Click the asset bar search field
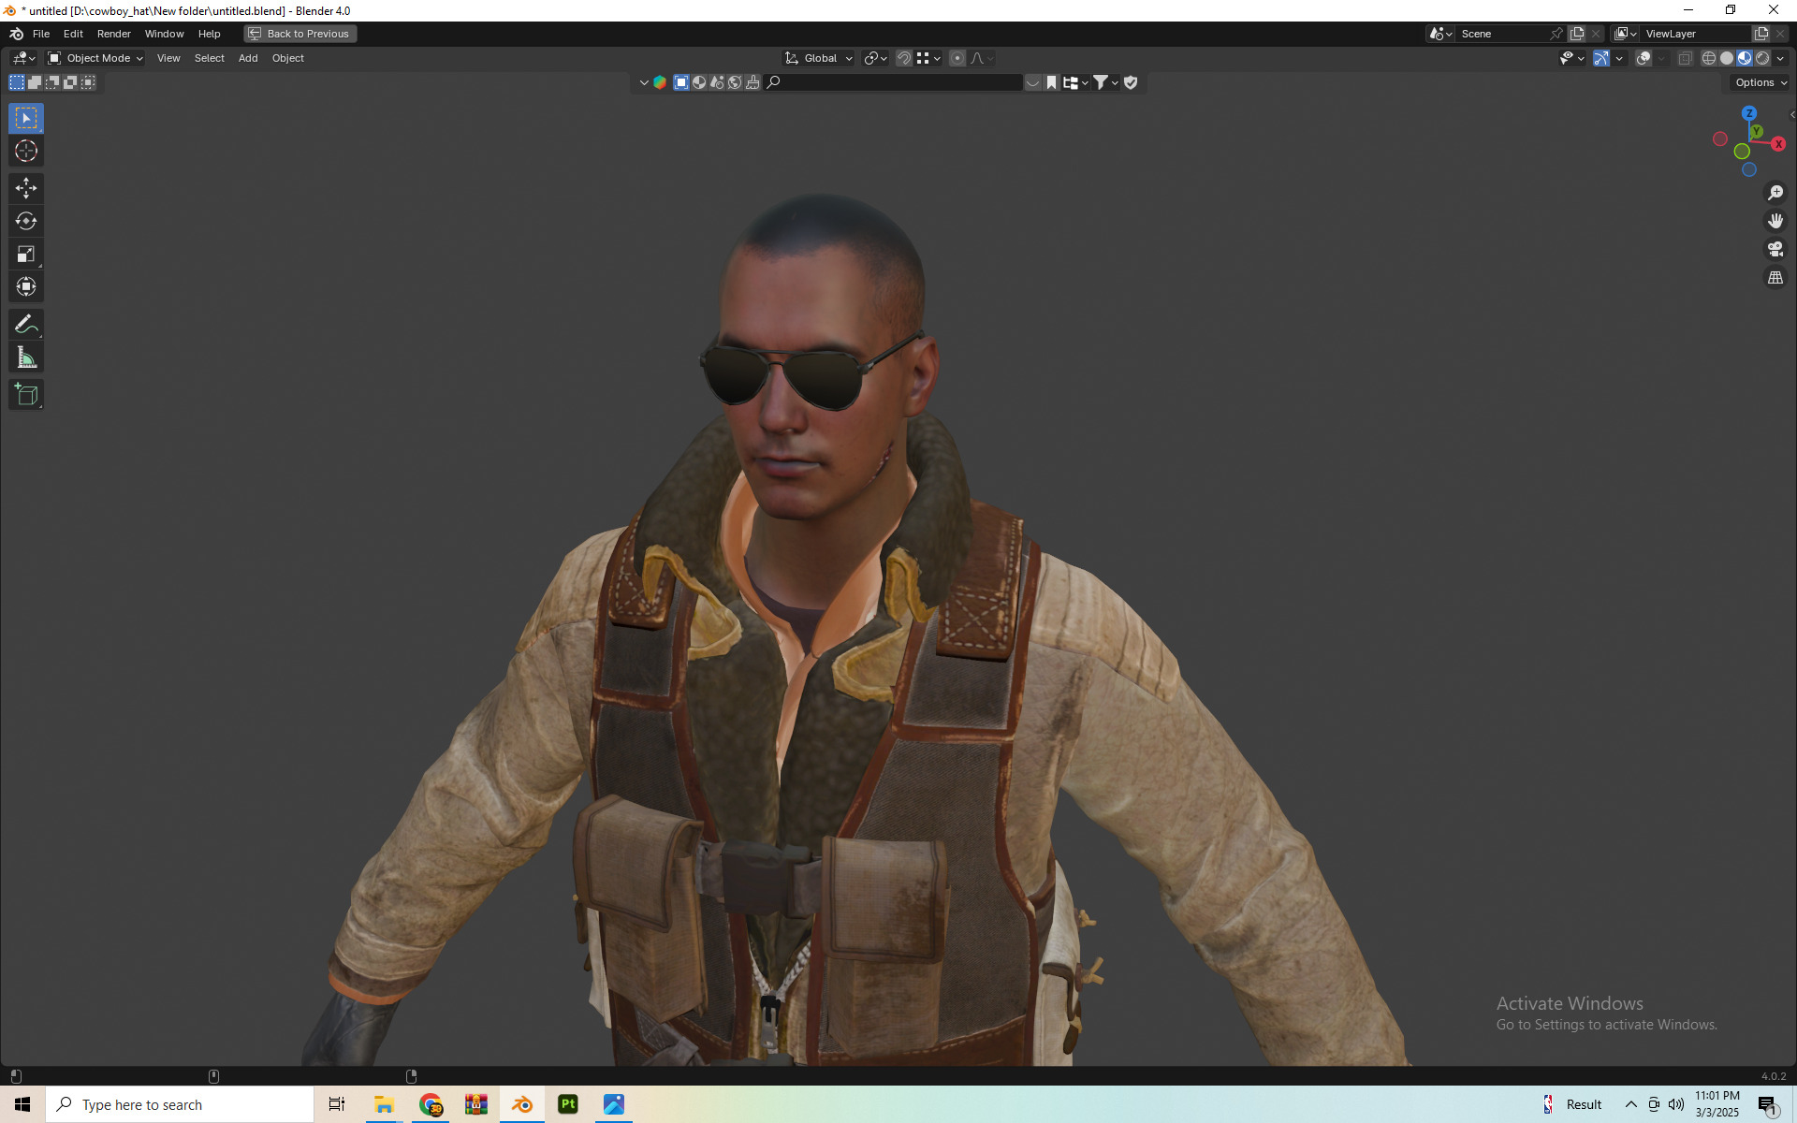The width and height of the screenshot is (1797, 1123). [x=894, y=82]
